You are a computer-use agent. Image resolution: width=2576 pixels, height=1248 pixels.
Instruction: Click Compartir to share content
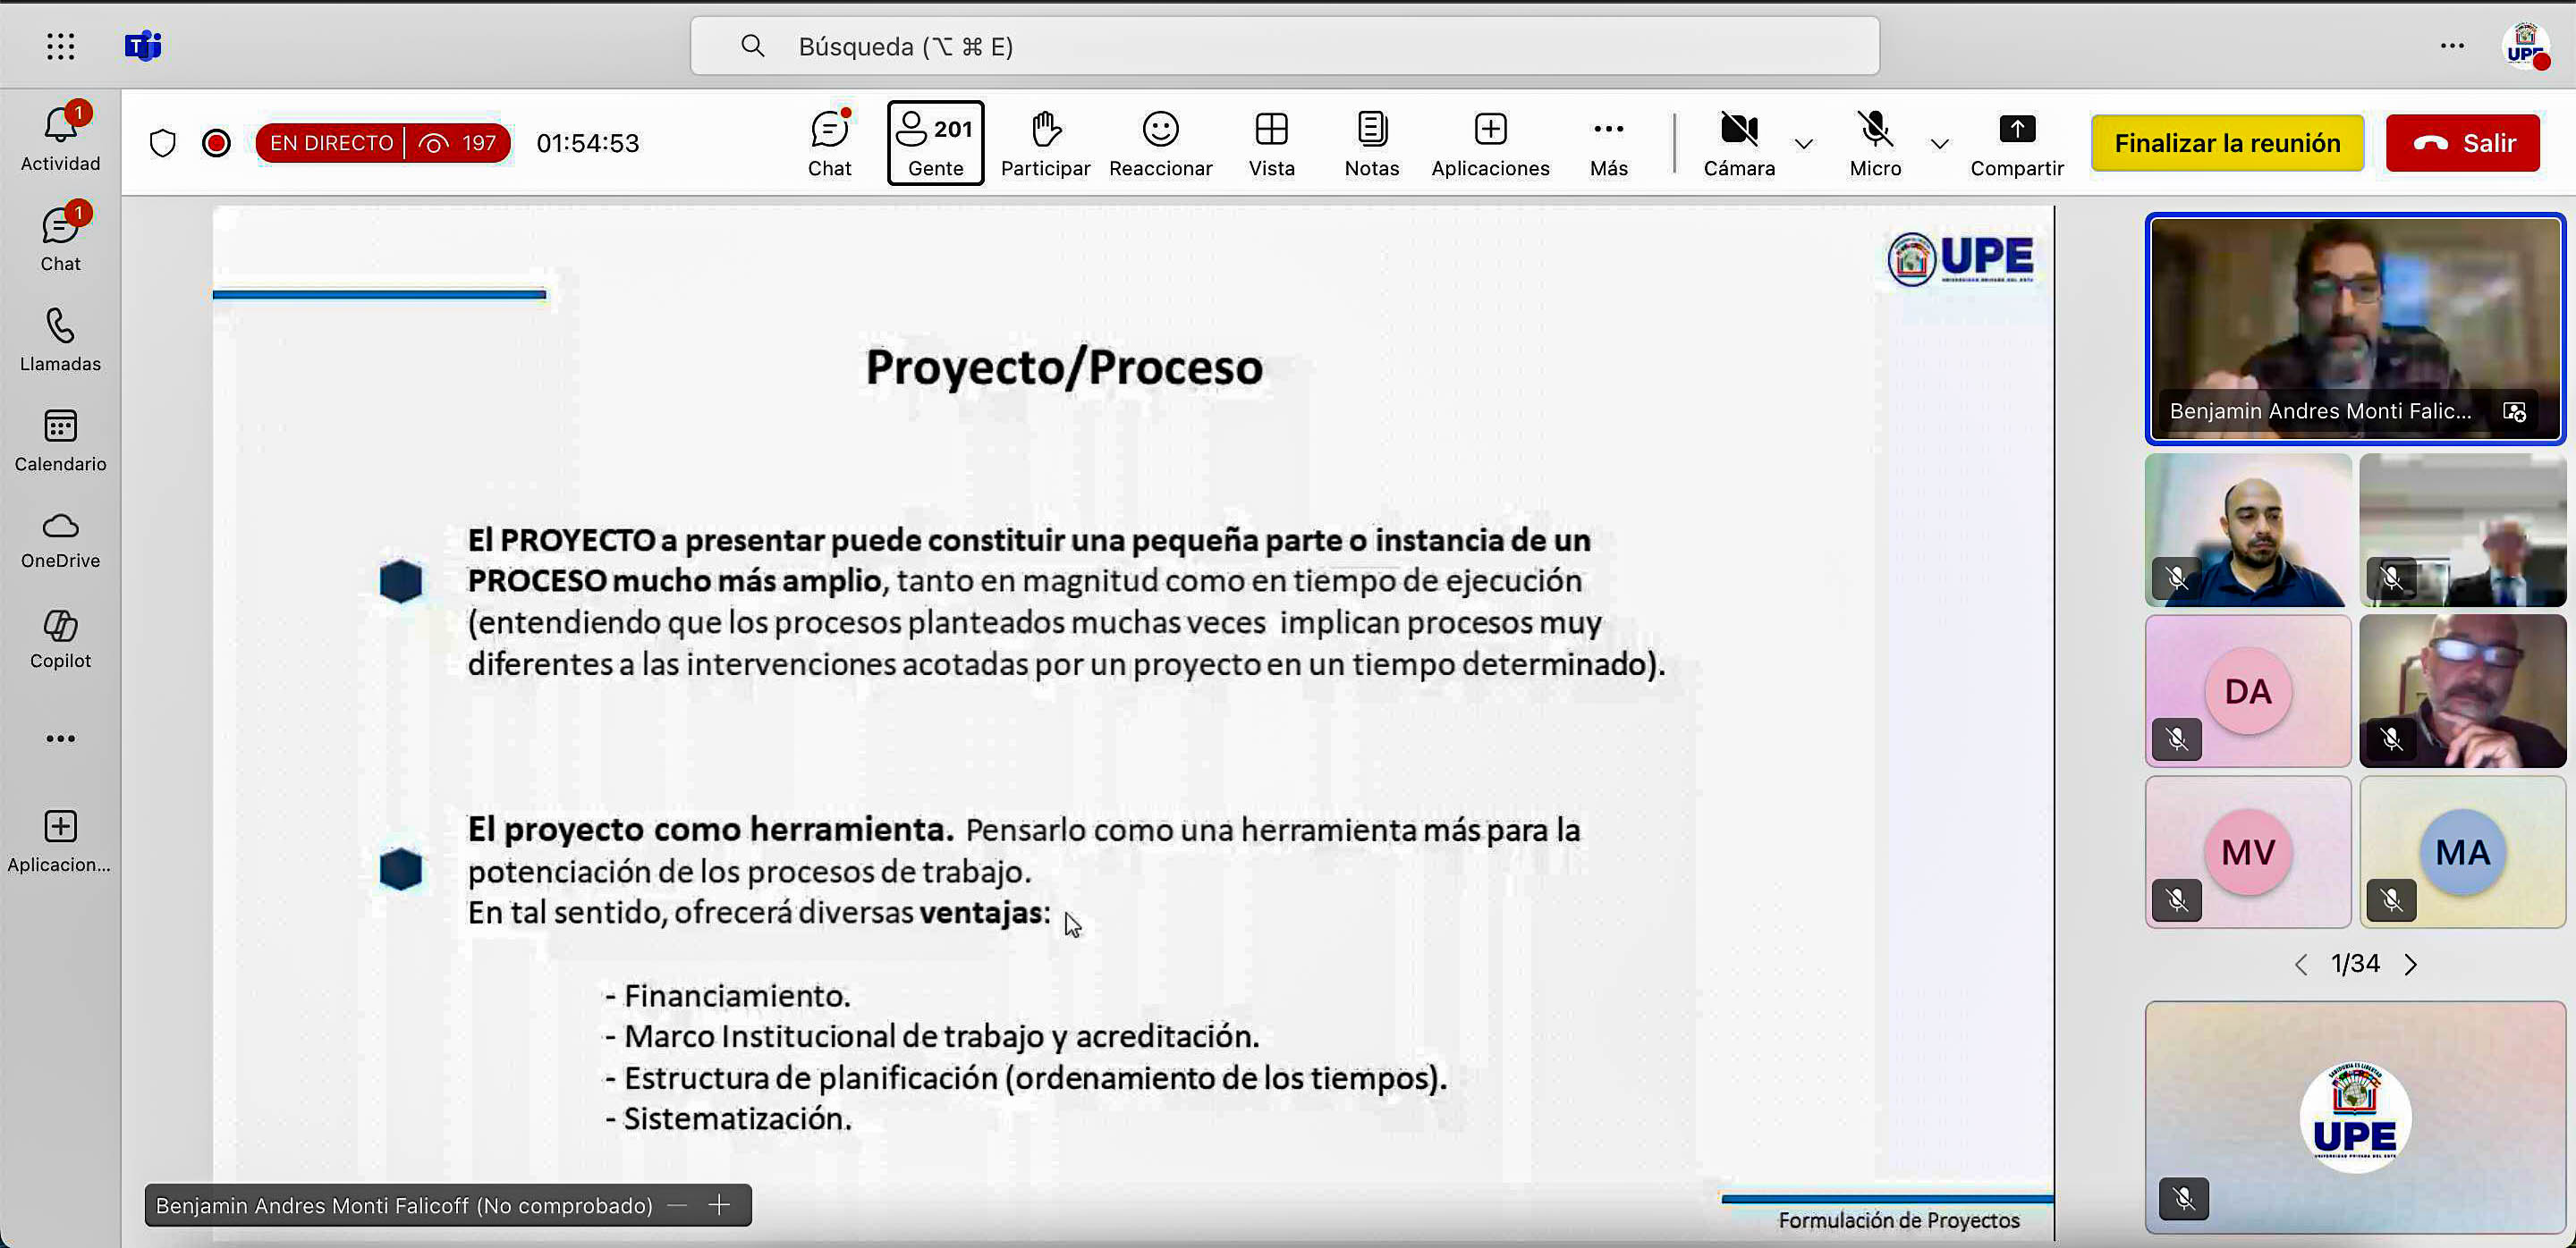(2017, 143)
